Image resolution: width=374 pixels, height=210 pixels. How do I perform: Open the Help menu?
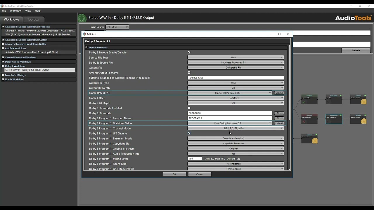click(38, 11)
